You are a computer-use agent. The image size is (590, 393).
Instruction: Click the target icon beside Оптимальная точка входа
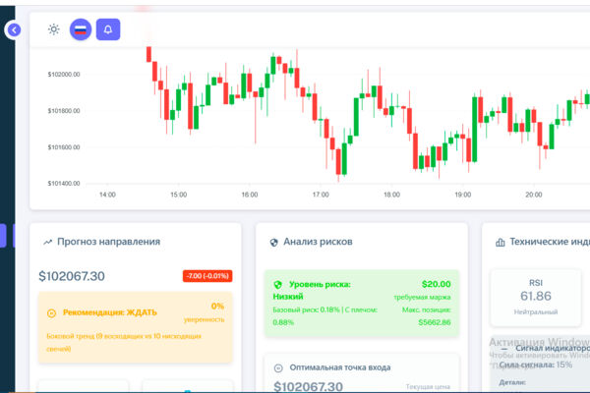pyautogui.click(x=278, y=367)
